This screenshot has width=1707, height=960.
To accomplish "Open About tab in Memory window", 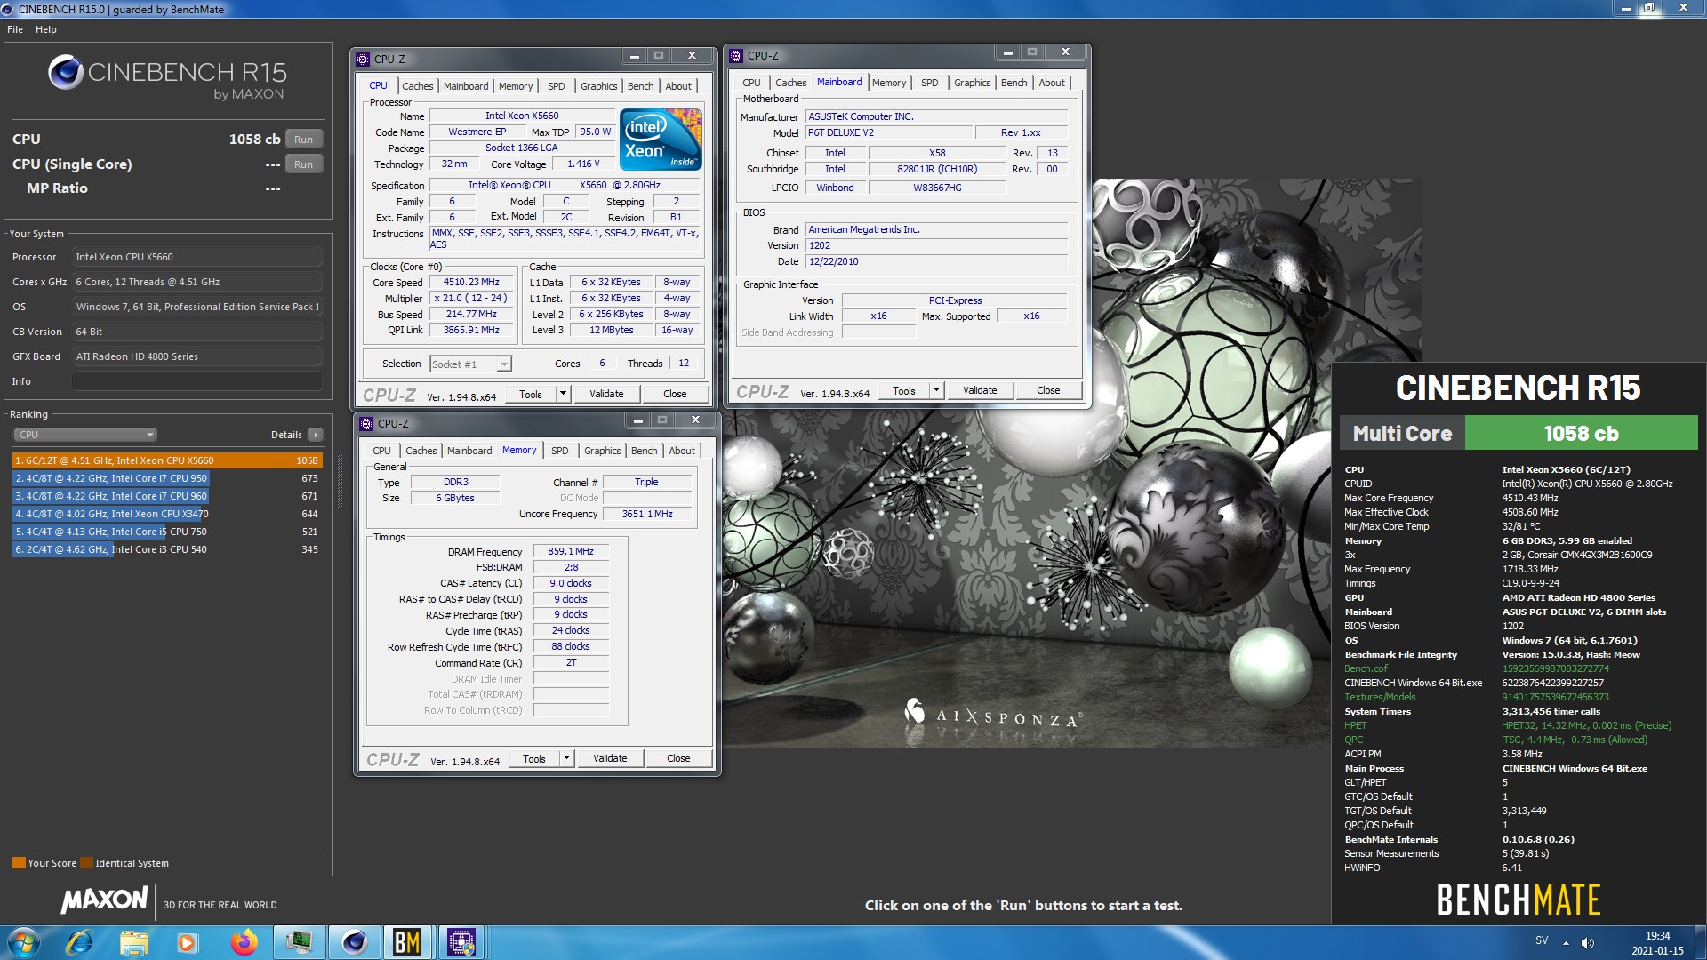I will (x=682, y=451).
